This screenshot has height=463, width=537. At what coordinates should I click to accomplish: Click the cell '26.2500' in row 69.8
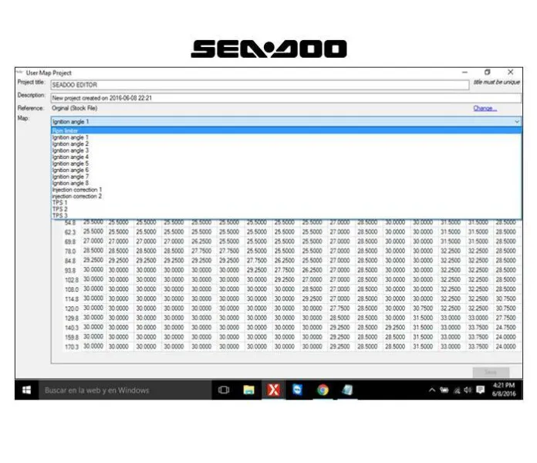coord(201,241)
